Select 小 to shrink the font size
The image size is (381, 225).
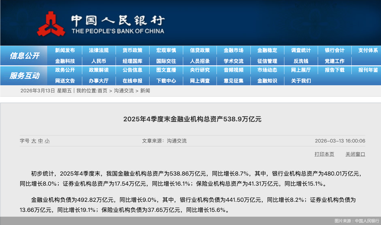pos(47,141)
